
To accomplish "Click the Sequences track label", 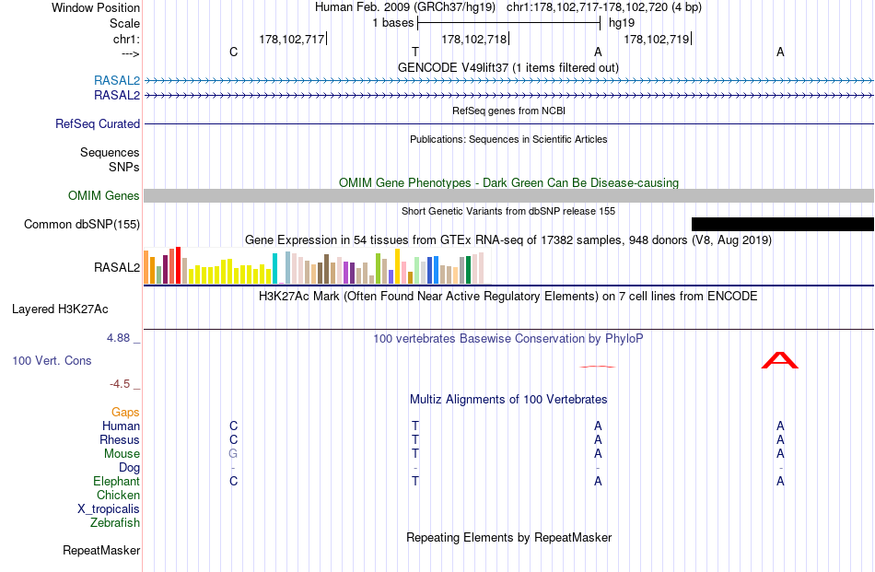I will [110, 152].
